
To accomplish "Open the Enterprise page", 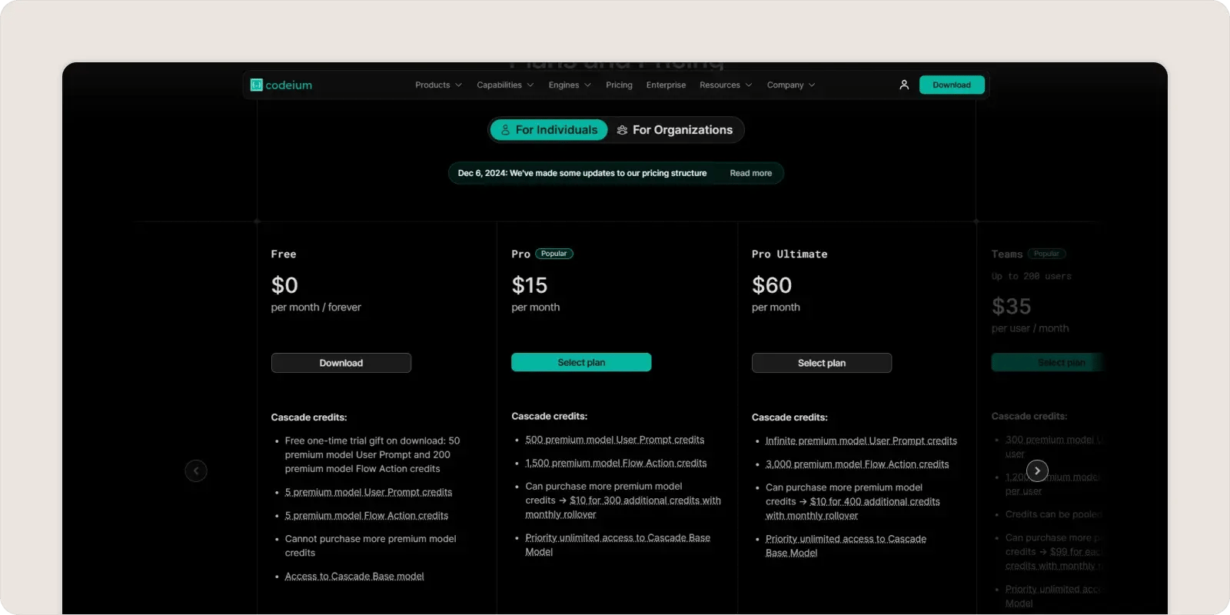I will pos(666,85).
